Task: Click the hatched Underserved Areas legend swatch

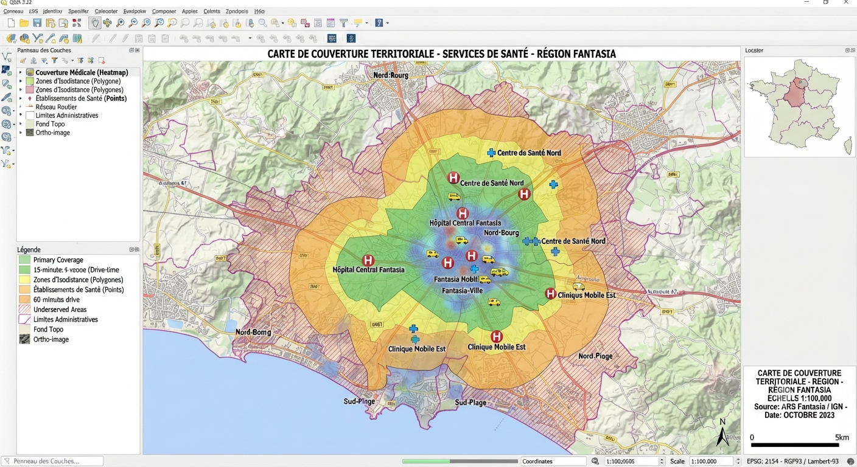Action: click(24, 310)
